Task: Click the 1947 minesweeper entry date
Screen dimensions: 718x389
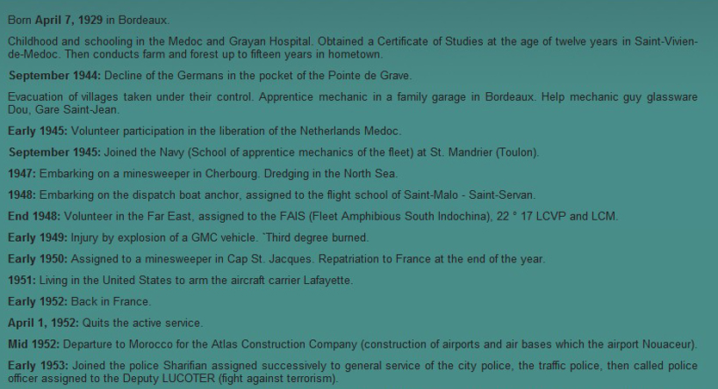Action: pyautogui.click(x=22, y=174)
